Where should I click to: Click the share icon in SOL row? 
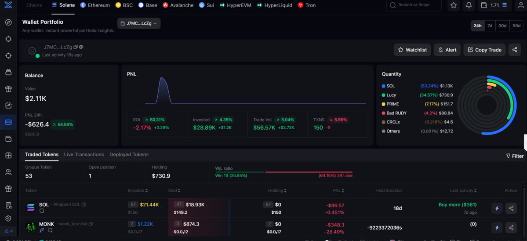[511, 208]
